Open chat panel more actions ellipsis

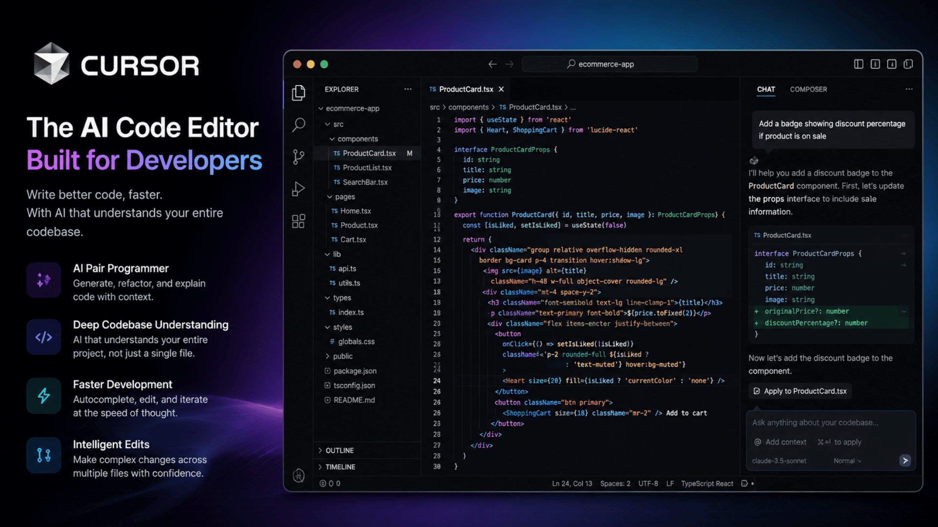click(x=909, y=89)
